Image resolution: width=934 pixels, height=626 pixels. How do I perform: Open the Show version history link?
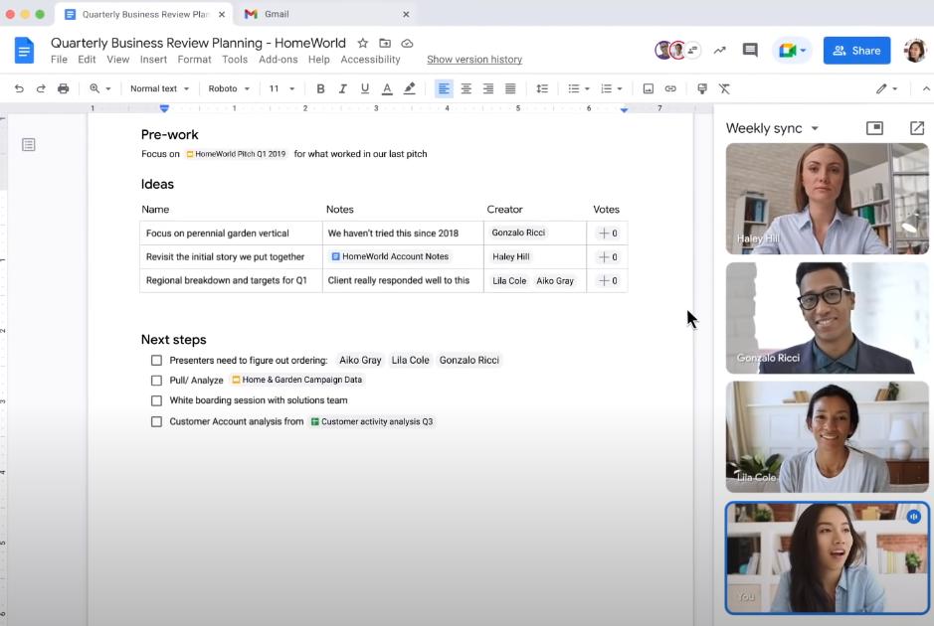pos(474,60)
